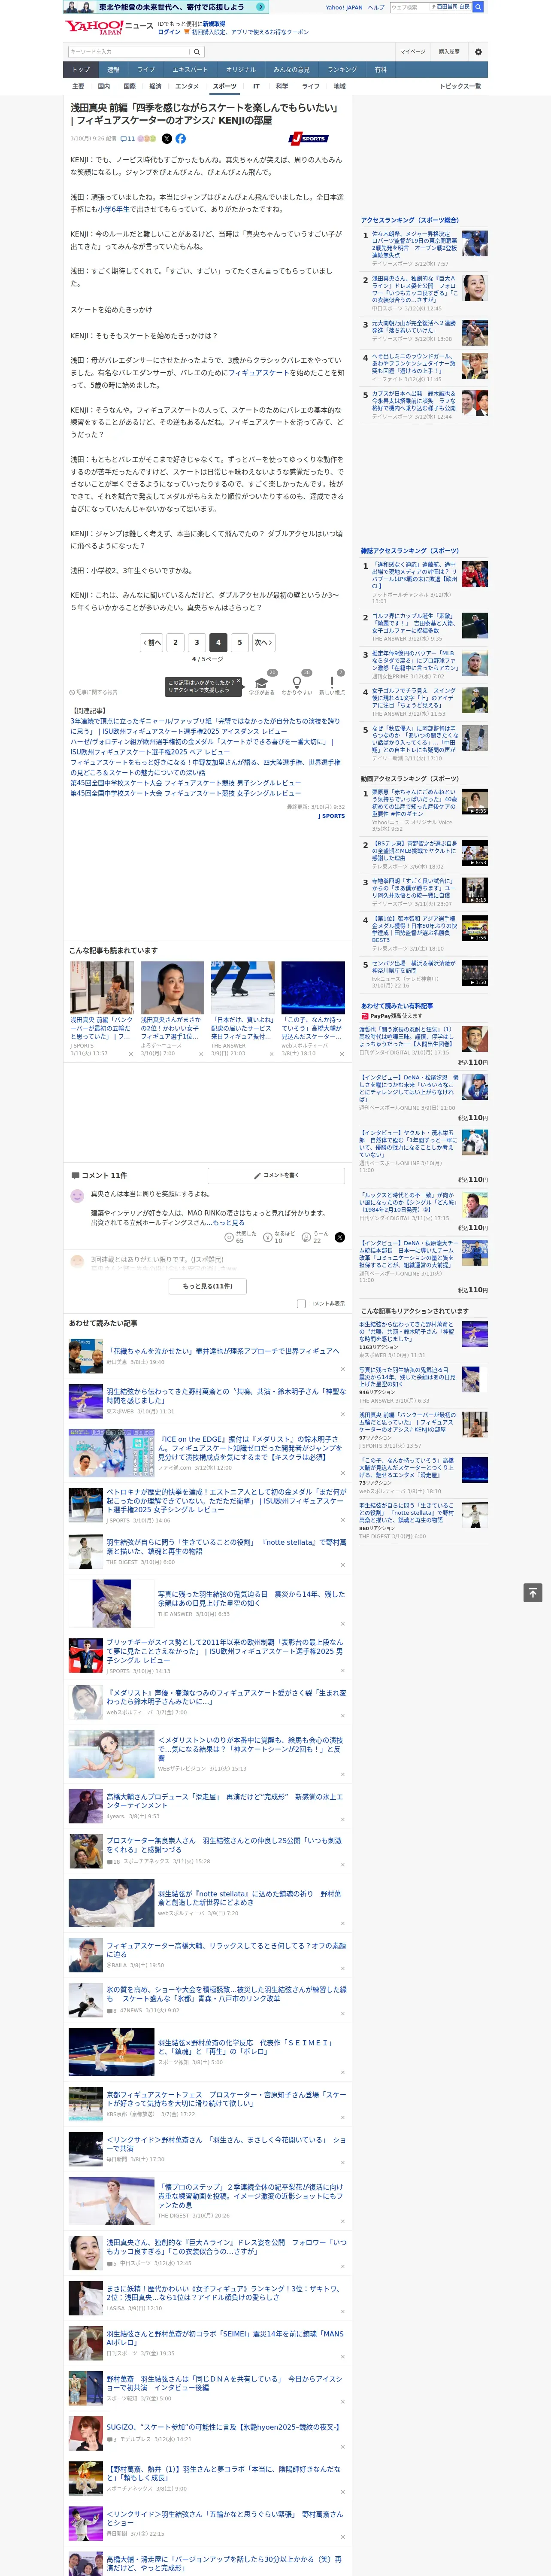The image size is (551, 2576).
Task: Click 記事に関する報告 report icon link
Action: (x=94, y=692)
